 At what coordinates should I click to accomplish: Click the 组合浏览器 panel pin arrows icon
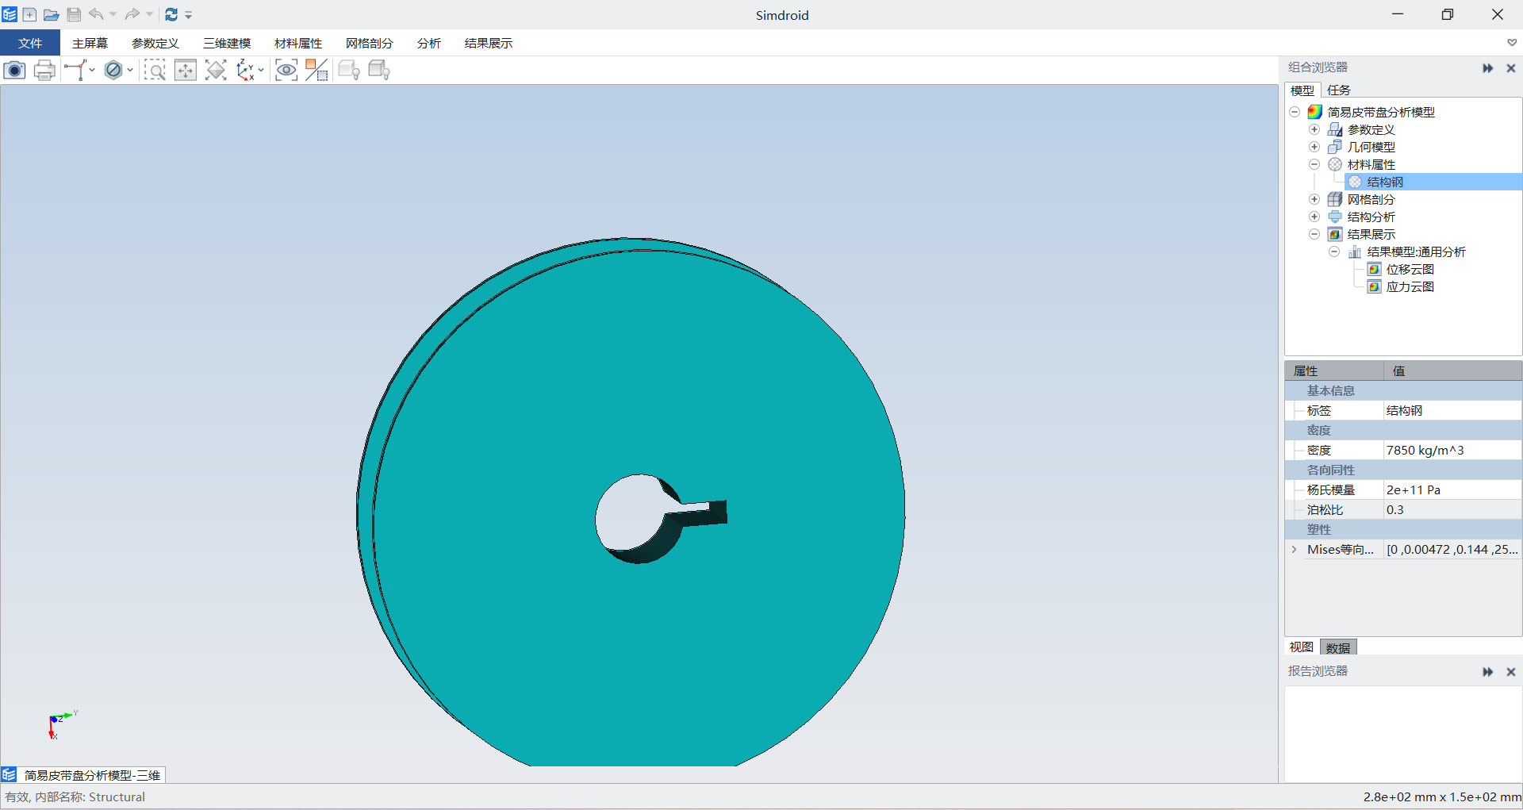[1488, 68]
